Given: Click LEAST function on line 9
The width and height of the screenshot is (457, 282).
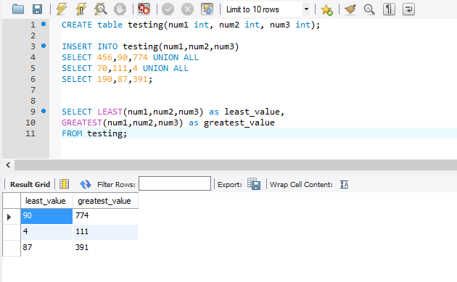Looking at the screenshot, I should [110, 112].
